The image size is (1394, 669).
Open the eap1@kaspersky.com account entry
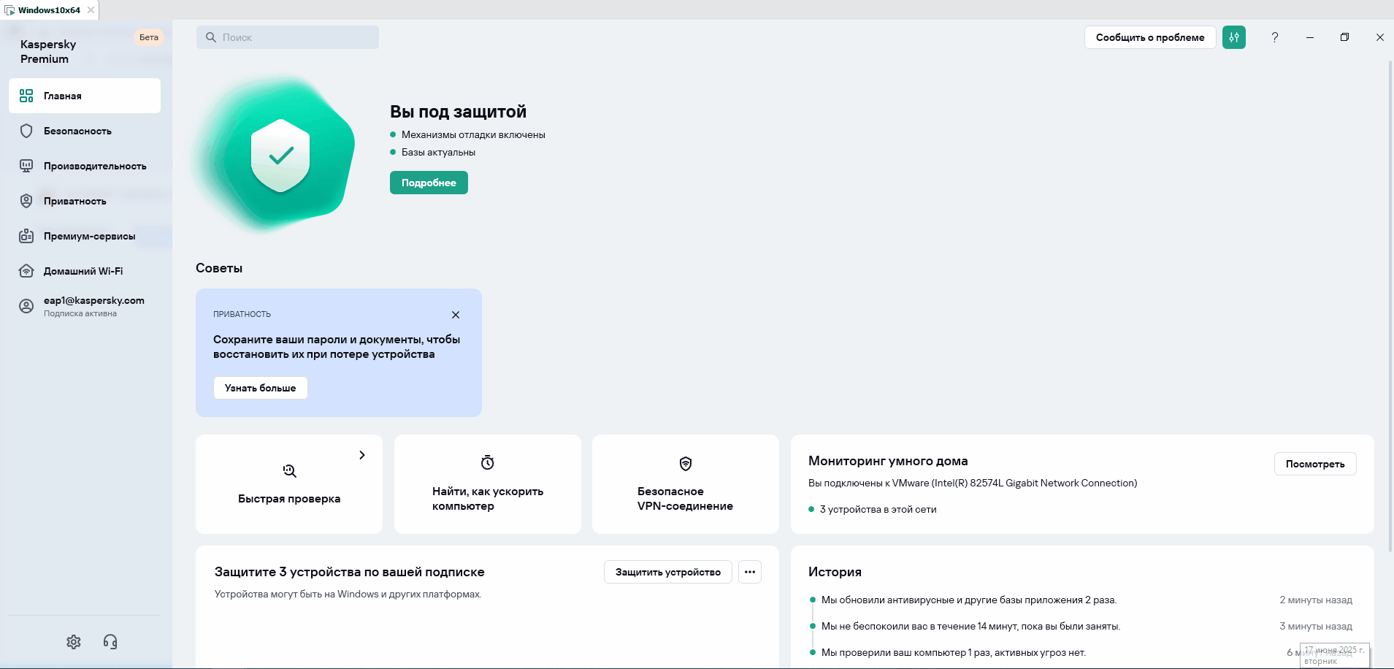(x=85, y=306)
